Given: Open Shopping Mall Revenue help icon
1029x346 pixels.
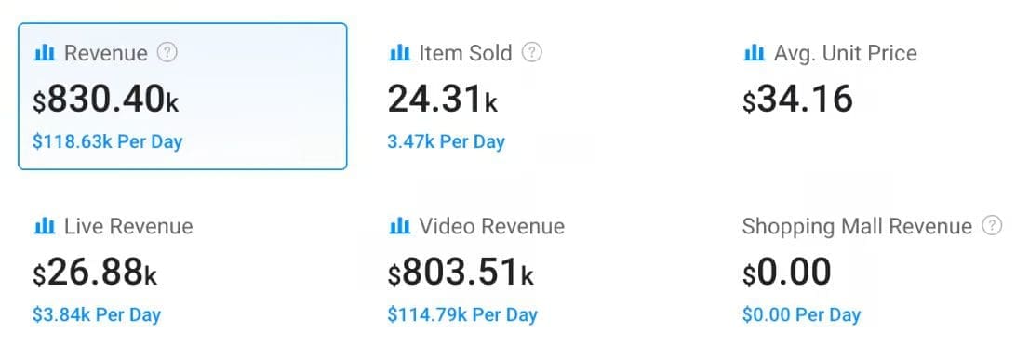Looking at the screenshot, I should coord(992,227).
